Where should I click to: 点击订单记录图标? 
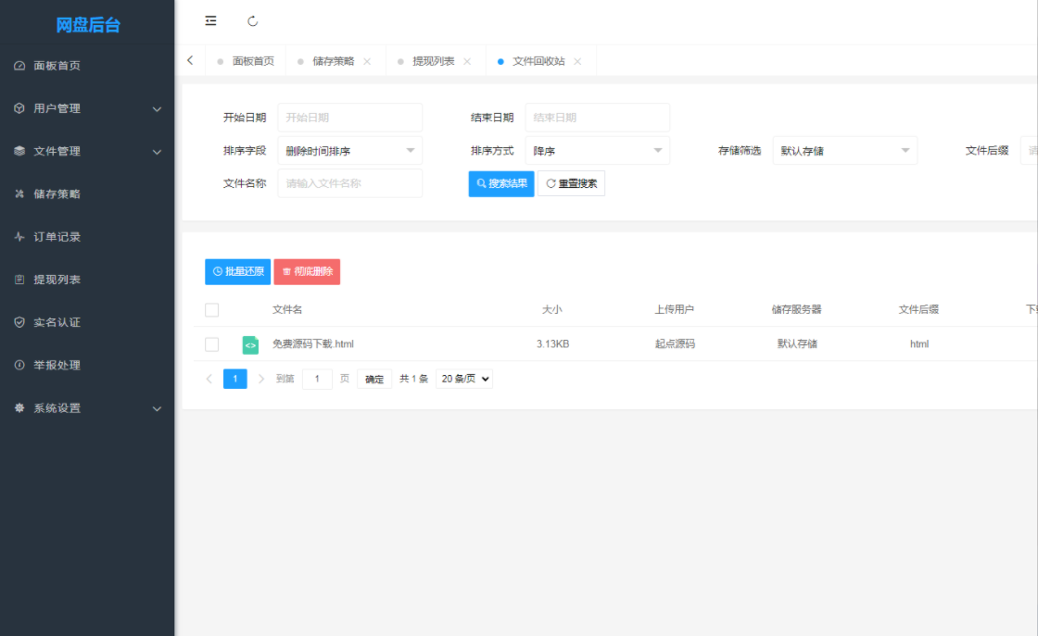coord(21,236)
